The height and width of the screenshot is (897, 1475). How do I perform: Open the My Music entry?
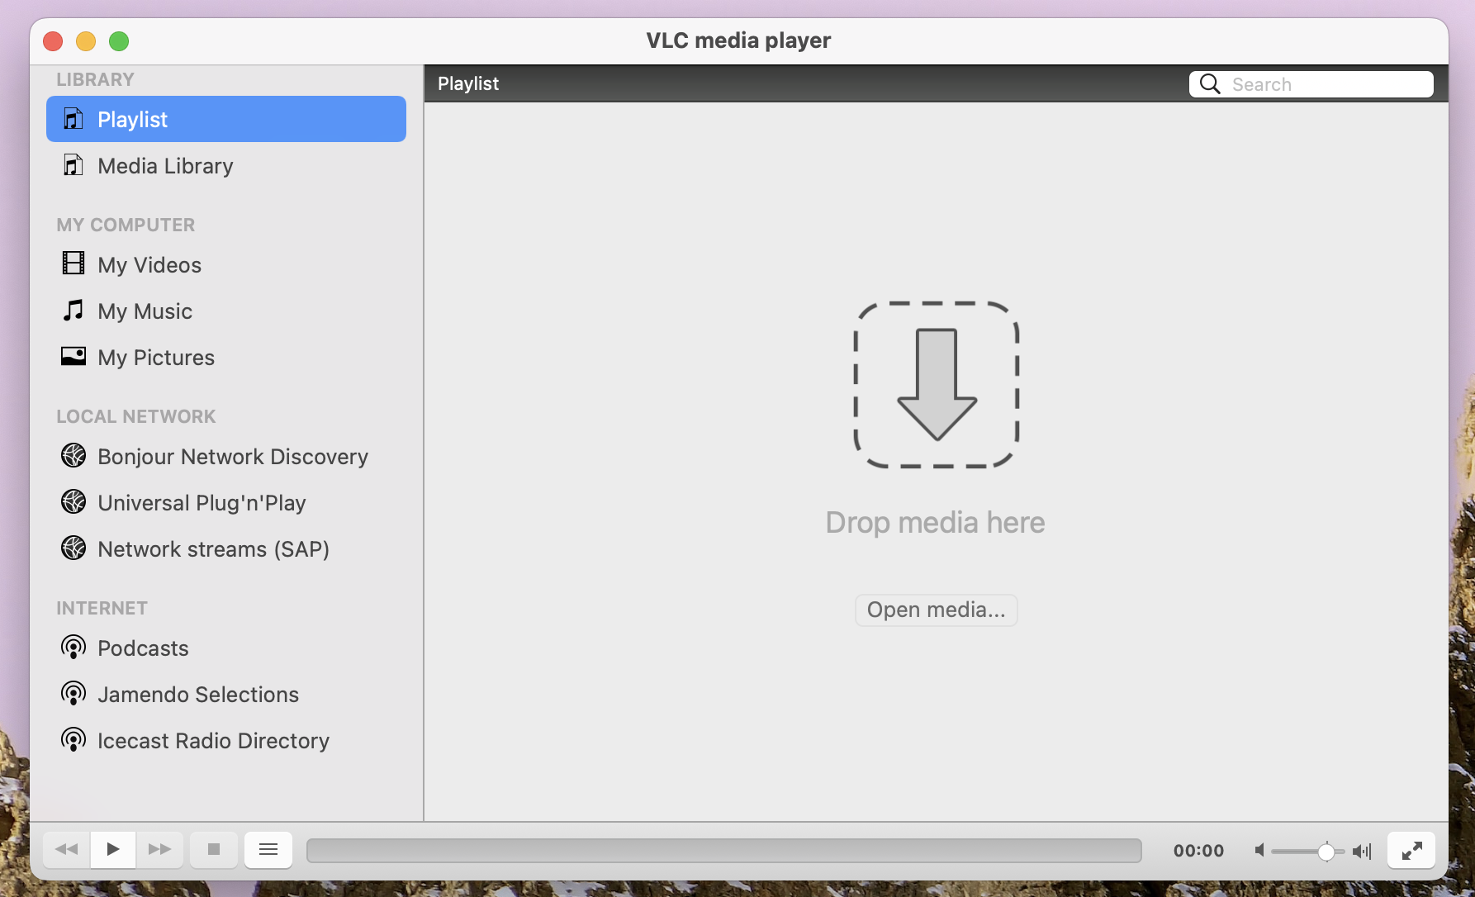click(x=226, y=311)
